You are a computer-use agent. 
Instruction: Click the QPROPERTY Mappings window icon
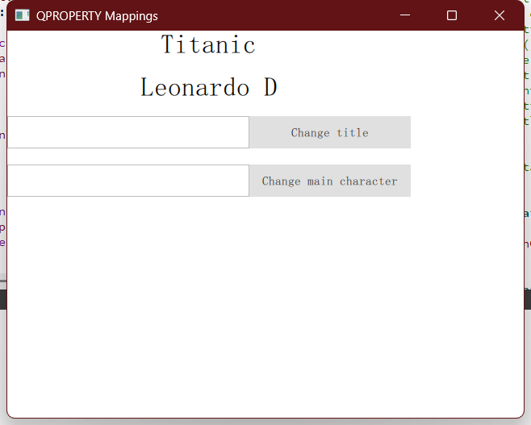tap(23, 15)
